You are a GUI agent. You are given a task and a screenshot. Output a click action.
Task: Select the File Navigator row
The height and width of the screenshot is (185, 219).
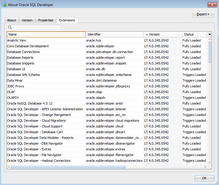click(x=107, y=155)
